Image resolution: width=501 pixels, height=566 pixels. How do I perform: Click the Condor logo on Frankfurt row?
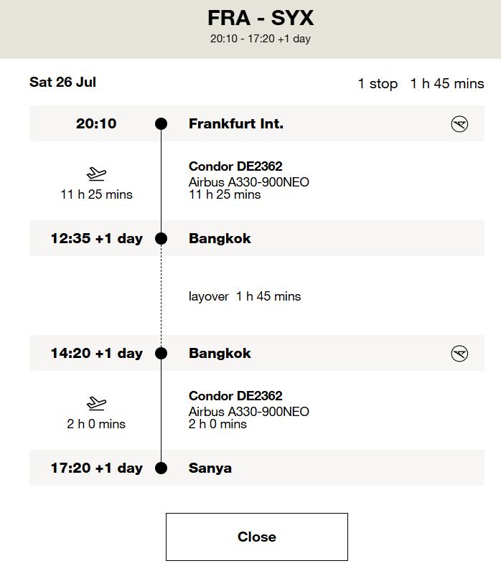[x=459, y=124]
